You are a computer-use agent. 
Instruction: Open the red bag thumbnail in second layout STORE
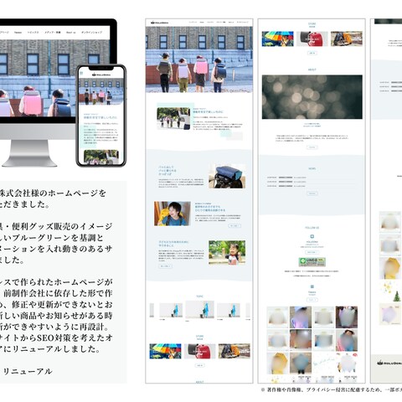click(312, 39)
